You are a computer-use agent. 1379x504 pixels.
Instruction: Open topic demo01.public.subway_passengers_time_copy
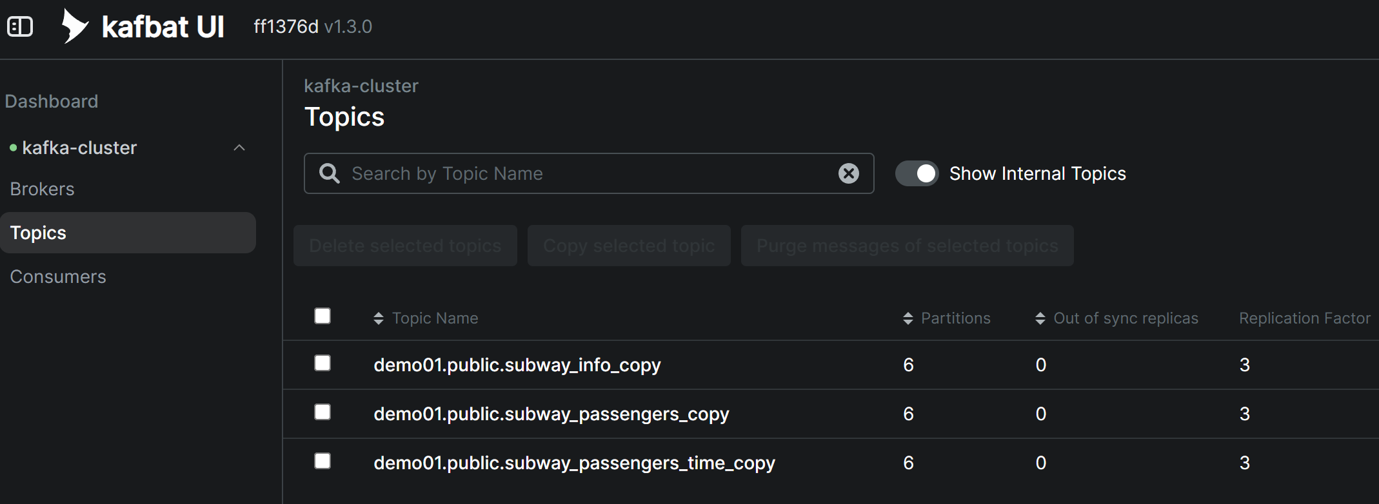click(574, 463)
